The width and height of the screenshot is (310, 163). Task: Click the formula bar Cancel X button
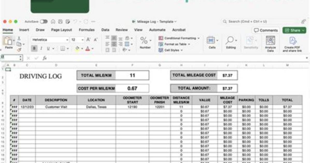(x=28, y=58)
